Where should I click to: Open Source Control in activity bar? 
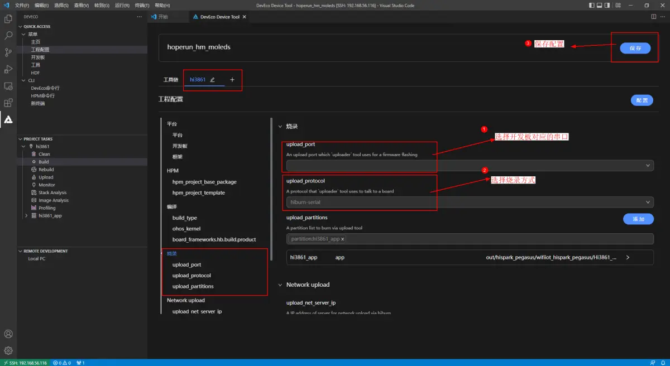pyautogui.click(x=8, y=52)
